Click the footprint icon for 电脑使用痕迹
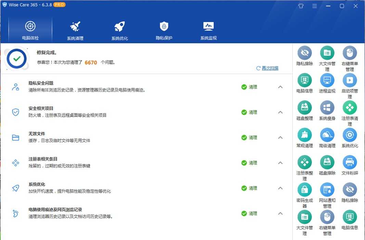This screenshot has height=240, width=365. click(15, 213)
